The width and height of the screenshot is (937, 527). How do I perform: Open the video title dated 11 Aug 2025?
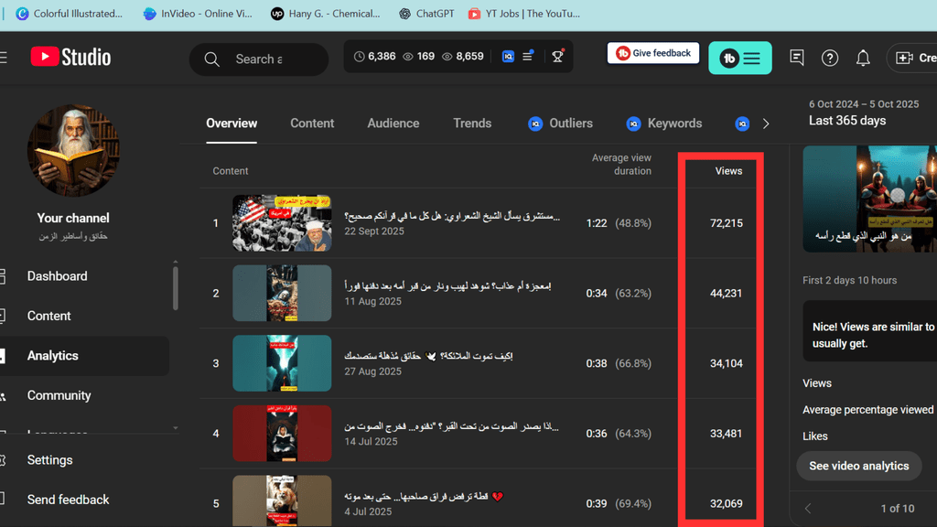coord(447,285)
